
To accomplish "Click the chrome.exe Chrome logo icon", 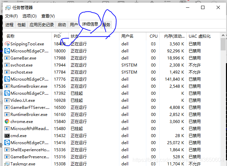I will click(x=7, y=121).
